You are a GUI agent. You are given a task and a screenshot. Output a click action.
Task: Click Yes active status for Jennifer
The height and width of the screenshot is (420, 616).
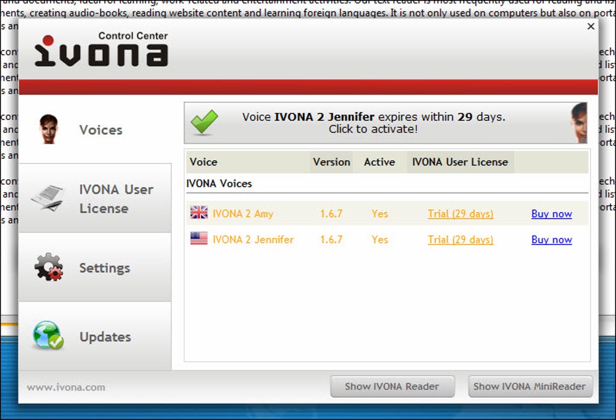pos(379,240)
